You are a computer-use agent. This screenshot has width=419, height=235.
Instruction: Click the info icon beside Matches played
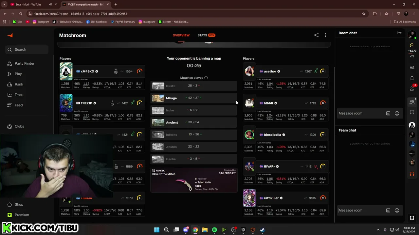[206, 78]
